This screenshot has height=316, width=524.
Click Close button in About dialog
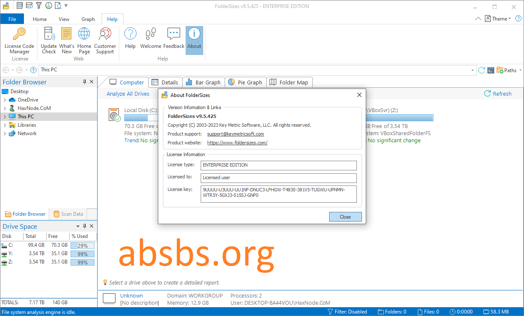pyautogui.click(x=345, y=217)
